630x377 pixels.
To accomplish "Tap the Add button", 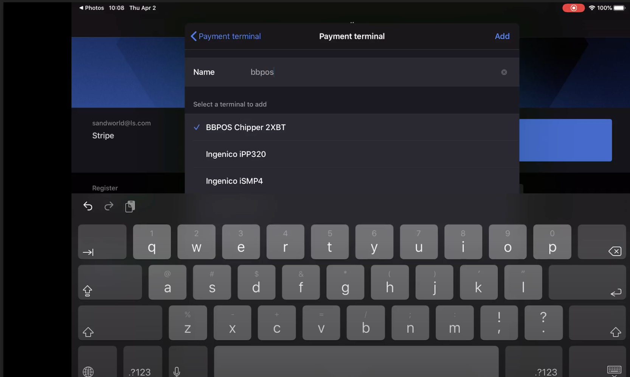I will click(x=502, y=36).
